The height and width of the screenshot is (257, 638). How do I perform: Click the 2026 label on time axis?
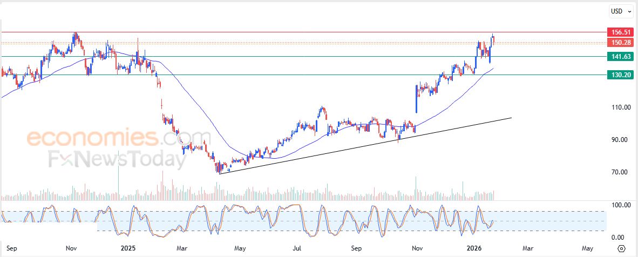[x=474, y=248]
